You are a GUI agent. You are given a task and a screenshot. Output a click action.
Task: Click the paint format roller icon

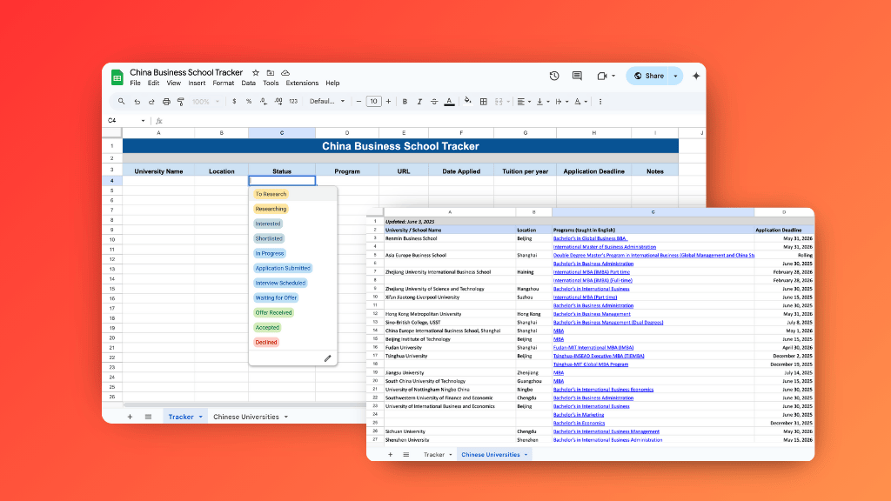(180, 102)
